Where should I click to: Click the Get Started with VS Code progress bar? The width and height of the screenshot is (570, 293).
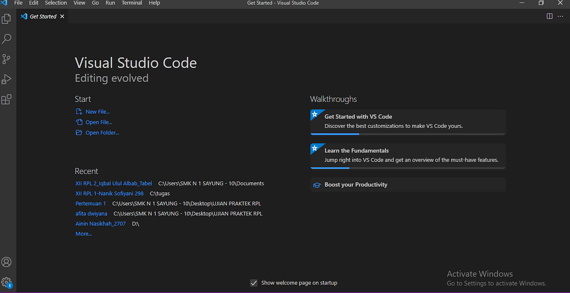(408, 134)
